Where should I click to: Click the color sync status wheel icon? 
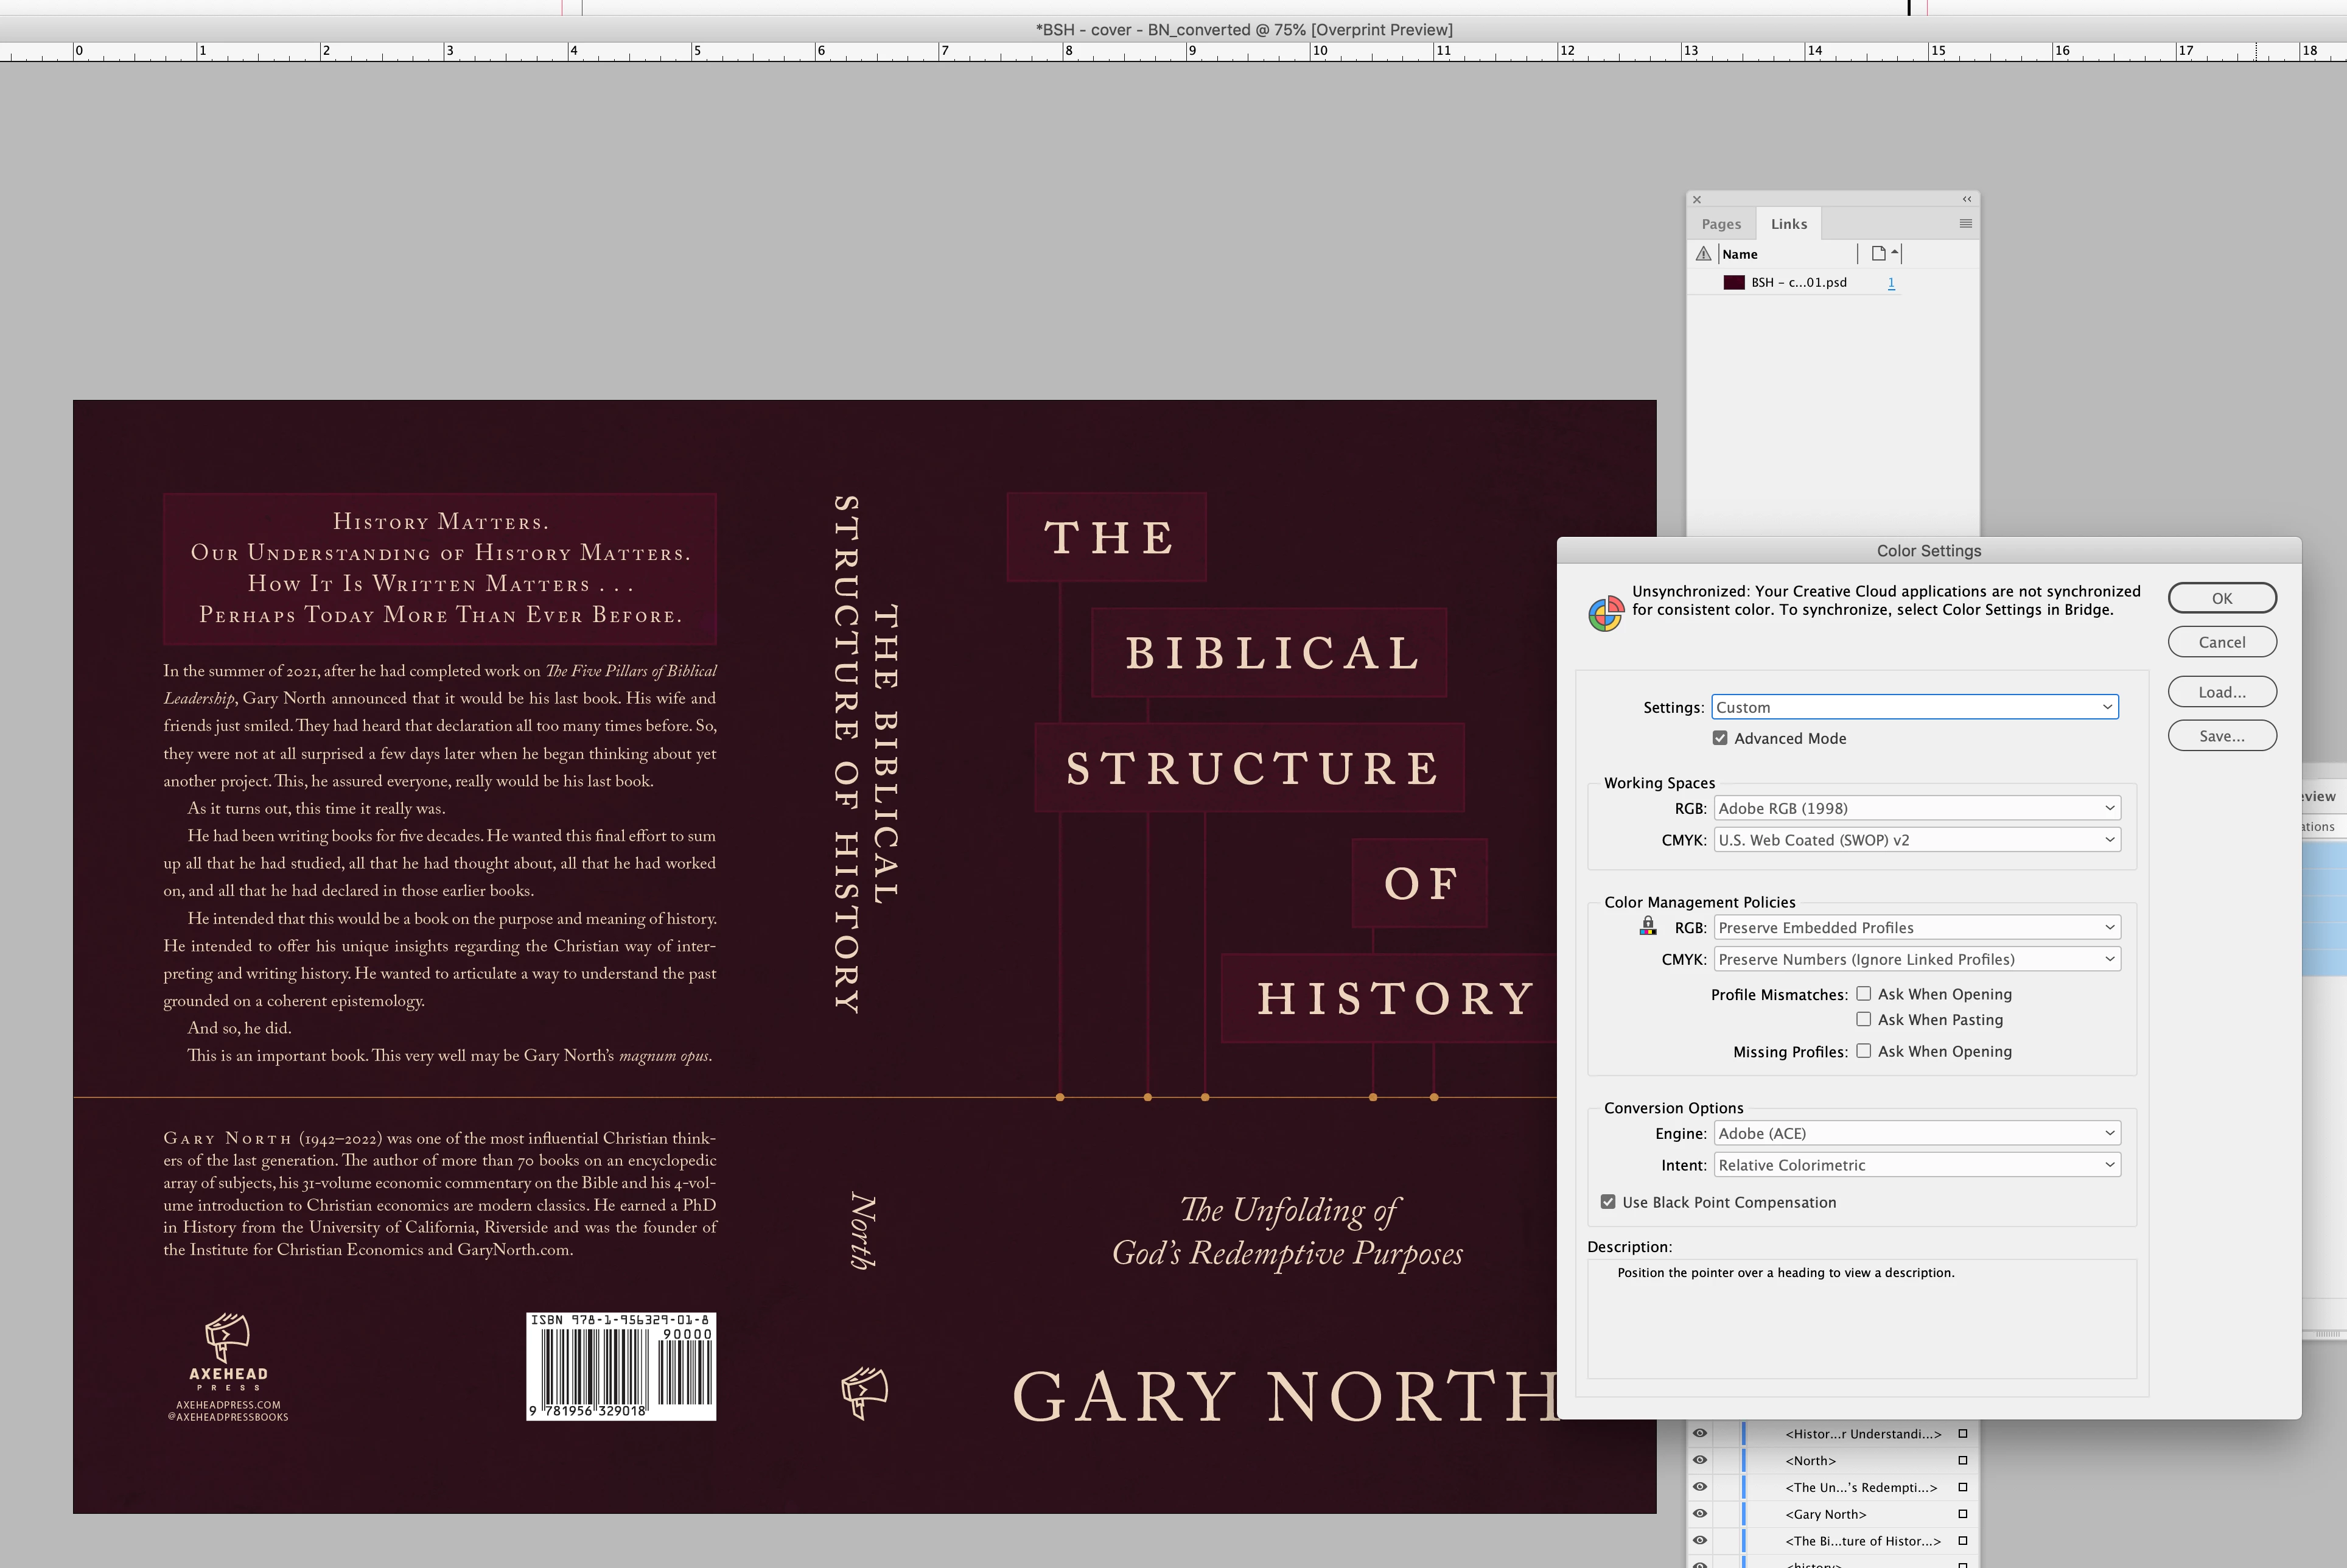click(x=1605, y=613)
